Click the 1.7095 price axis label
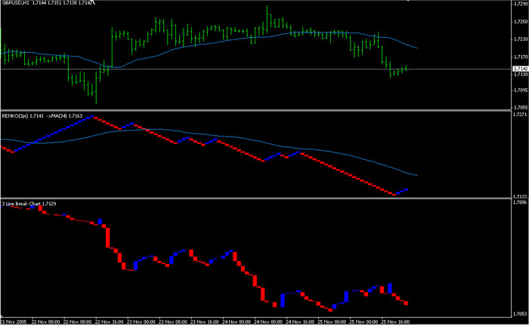Screen dimensions: 529x326 [x=521, y=91]
